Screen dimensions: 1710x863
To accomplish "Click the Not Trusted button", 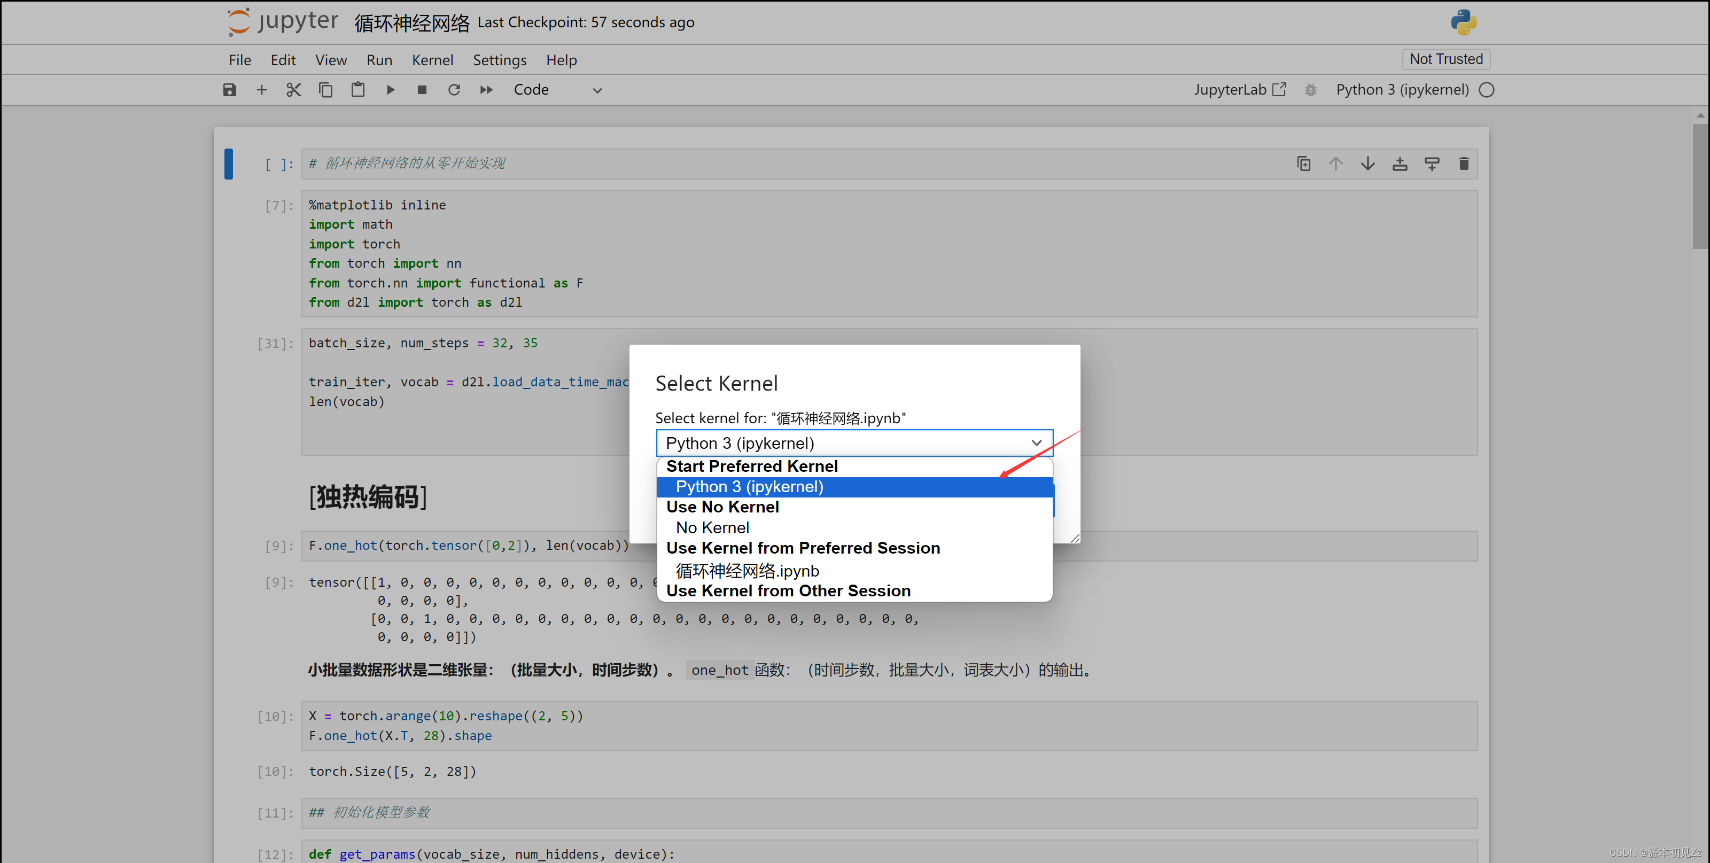I will point(1446,59).
